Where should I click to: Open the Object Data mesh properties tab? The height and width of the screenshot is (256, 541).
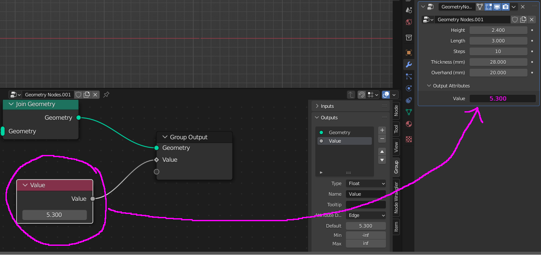[409, 112]
